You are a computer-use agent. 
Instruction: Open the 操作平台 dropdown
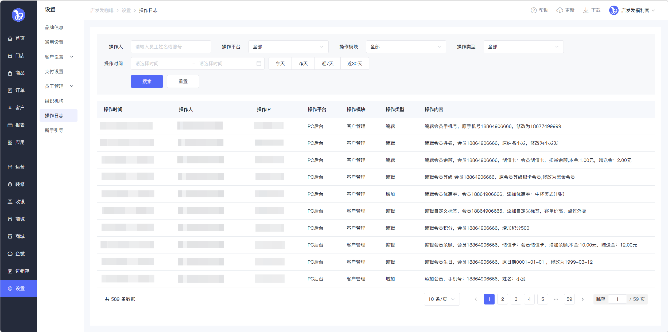[288, 47]
